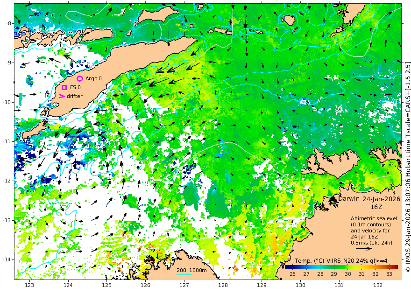
Task: Click the '(0.1m contours)' caption line
Action: click(371, 224)
